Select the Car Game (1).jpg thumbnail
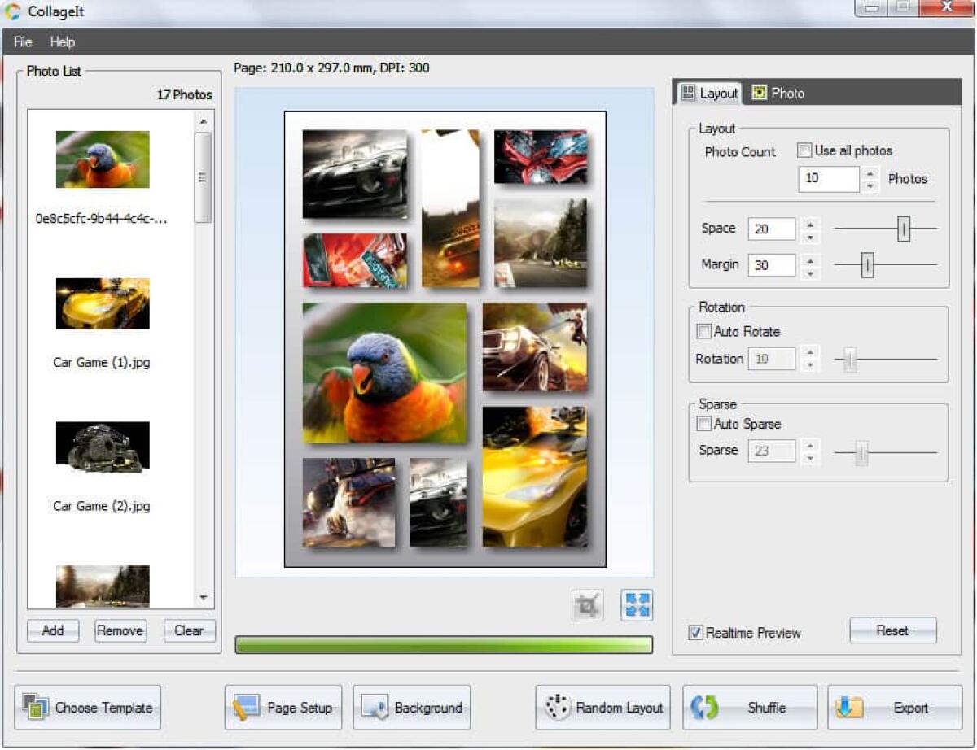Screen dimensions: 977x750 coord(102,305)
